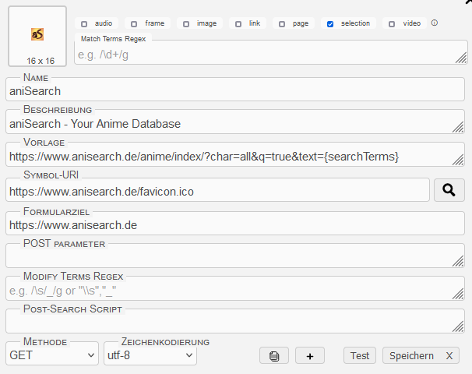Tick the image context checkbox
This screenshot has width=472, height=374.
point(186,24)
